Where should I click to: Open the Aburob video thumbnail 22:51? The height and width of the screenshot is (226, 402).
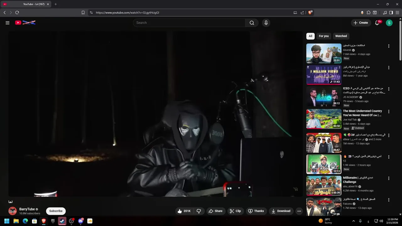pos(324,53)
